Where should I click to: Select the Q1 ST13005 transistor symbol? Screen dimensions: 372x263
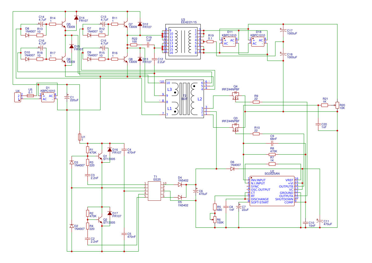tap(100, 156)
